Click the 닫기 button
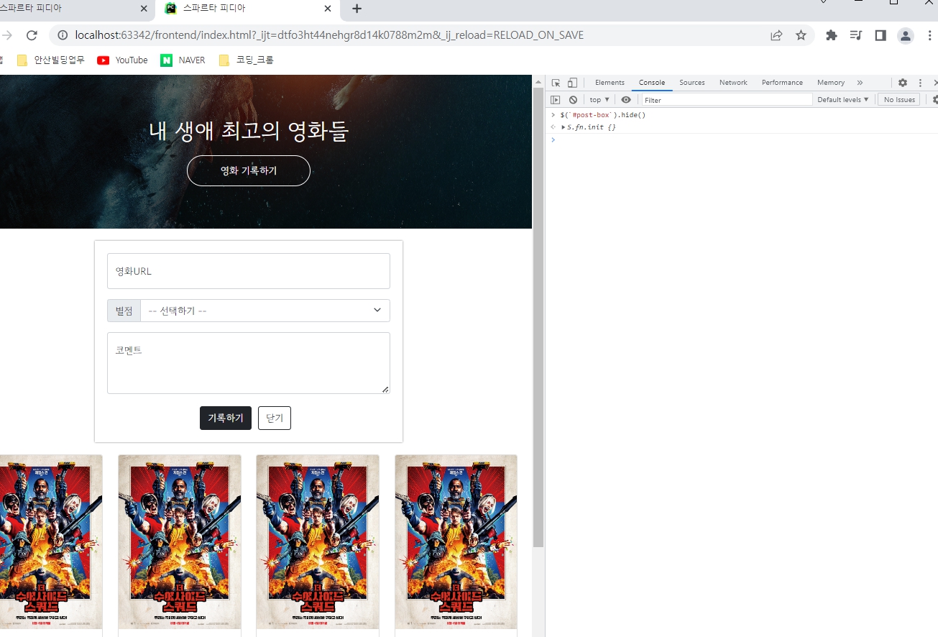The width and height of the screenshot is (938, 637). pos(275,418)
